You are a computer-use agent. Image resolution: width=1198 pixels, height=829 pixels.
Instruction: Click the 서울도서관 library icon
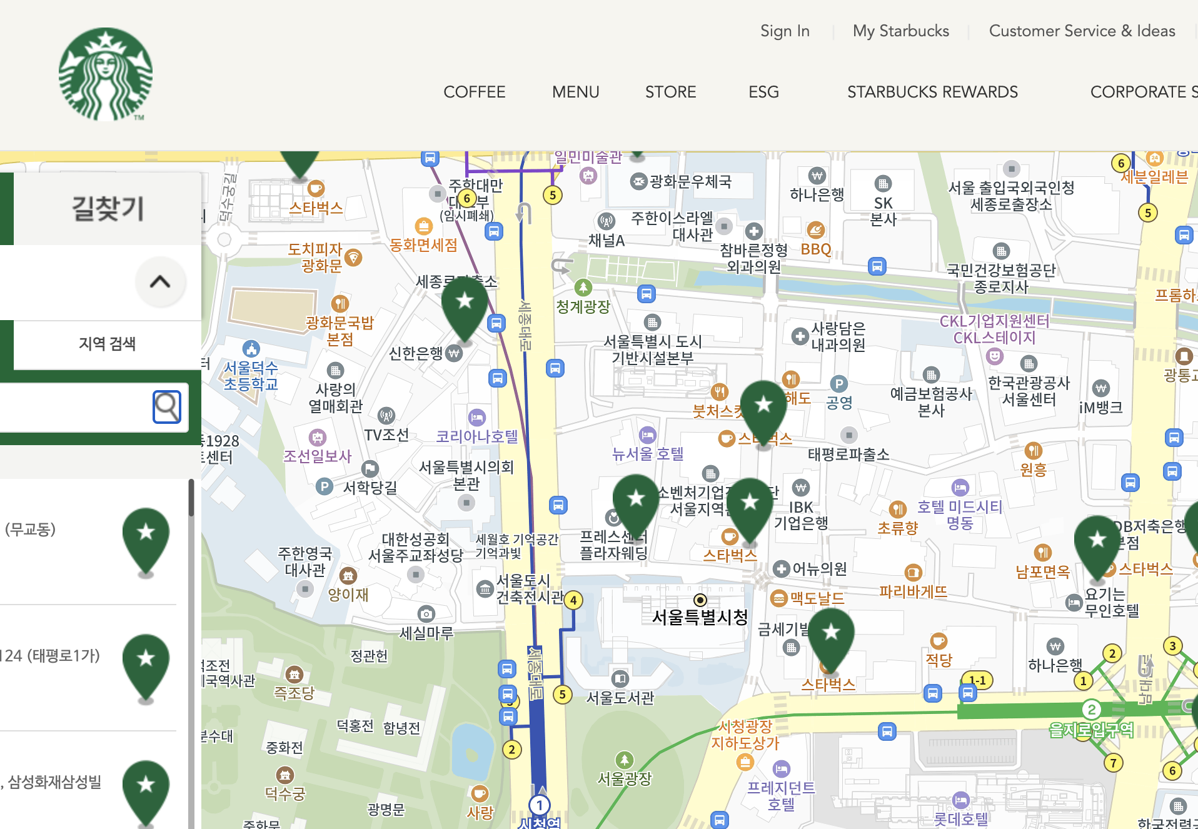click(x=620, y=678)
